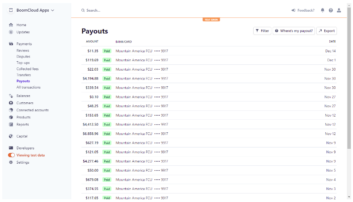Click the Customers person icon
Screen dimensions: 353x202
point(11,103)
